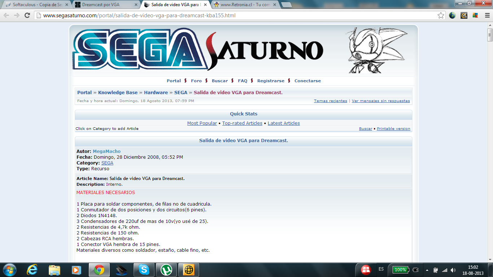Viewport: 493px width, 277px height.
Task: Click the MegaMacho author link
Action: coord(106,151)
